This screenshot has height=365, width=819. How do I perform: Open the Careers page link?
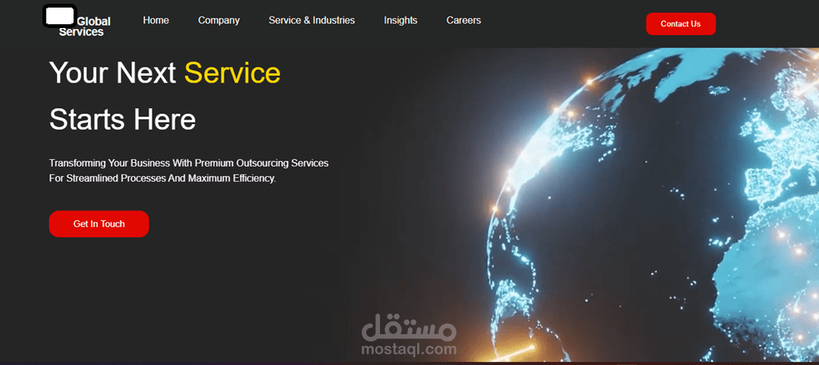point(463,20)
